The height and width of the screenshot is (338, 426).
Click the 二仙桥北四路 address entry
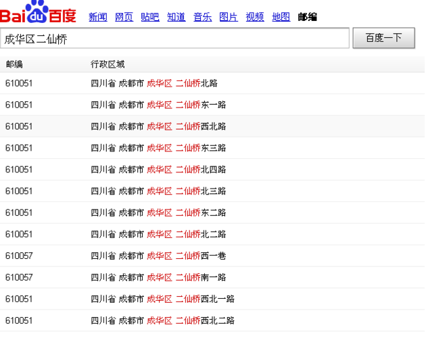pos(158,170)
